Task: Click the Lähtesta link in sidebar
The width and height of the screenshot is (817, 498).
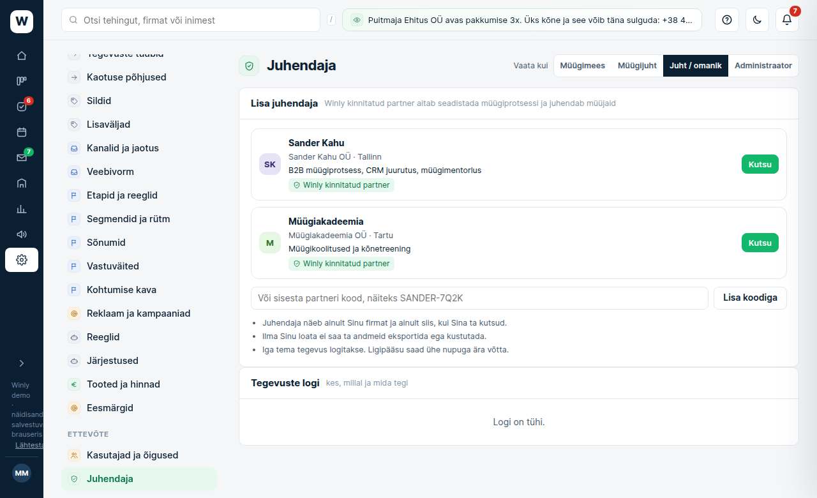Action: point(29,445)
